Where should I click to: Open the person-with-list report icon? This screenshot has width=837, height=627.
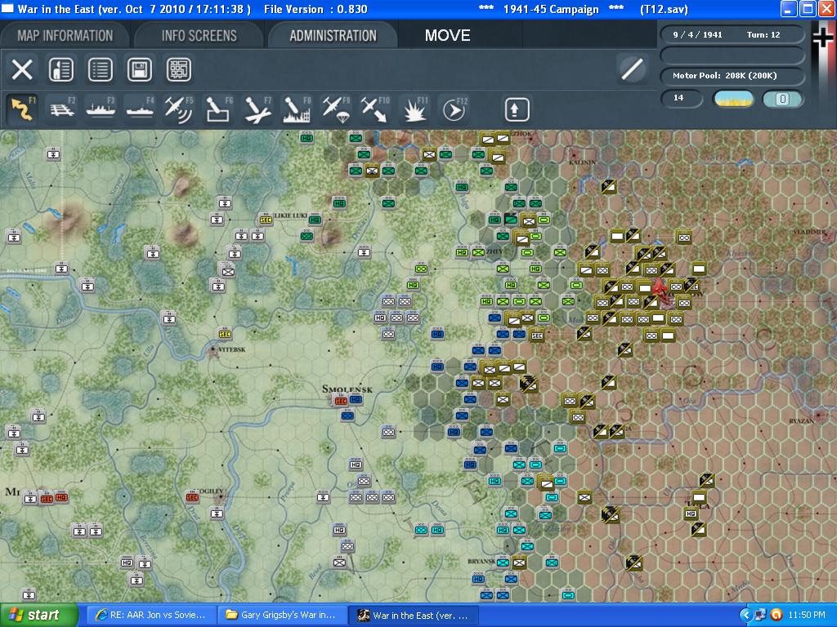(60, 69)
